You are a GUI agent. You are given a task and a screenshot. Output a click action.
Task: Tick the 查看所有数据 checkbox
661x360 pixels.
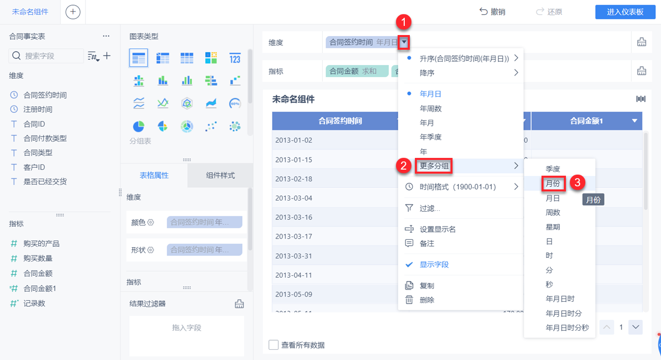coord(274,345)
